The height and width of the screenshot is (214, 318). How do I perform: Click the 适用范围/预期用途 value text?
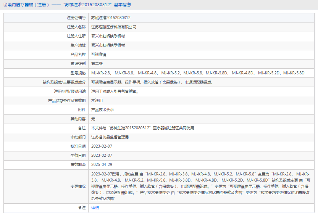(x=115, y=92)
